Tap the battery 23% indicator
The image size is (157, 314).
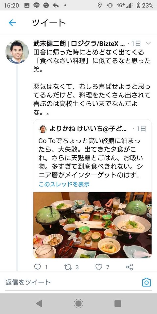tap(145, 6)
